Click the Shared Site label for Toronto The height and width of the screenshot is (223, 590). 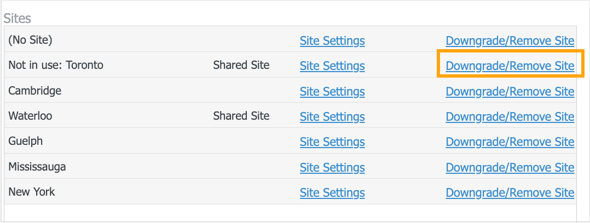pyautogui.click(x=241, y=66)
